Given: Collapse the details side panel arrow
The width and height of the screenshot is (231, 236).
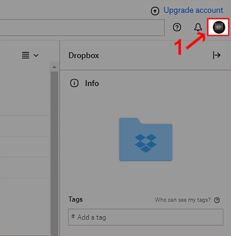Looking at the screenshot, I should click(x=217, y=55).
